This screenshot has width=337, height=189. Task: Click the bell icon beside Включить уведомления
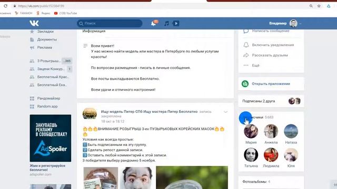coord(246,45)
